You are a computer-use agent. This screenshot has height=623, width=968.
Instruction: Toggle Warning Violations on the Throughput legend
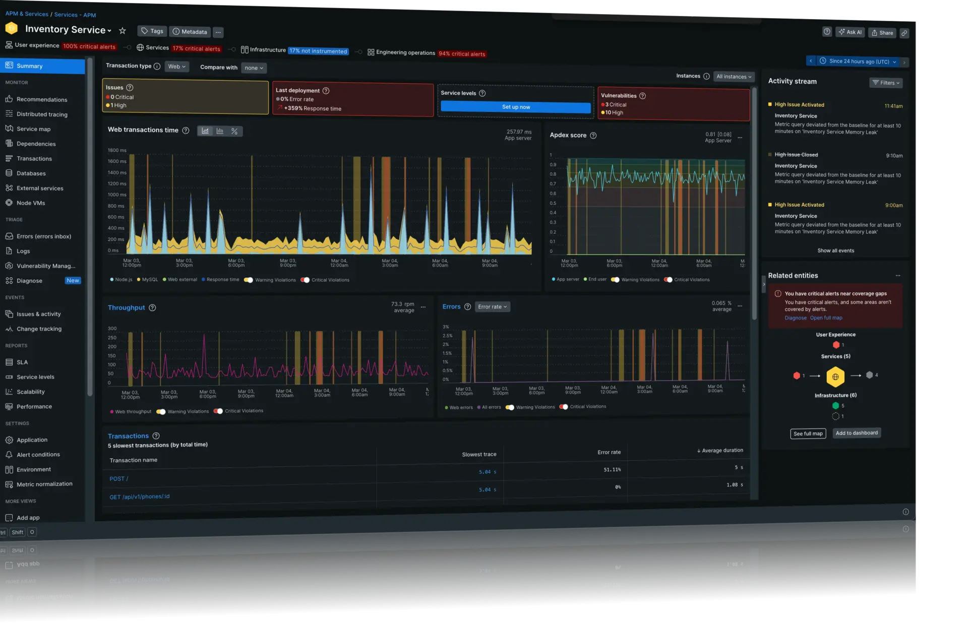coord(161,411)
